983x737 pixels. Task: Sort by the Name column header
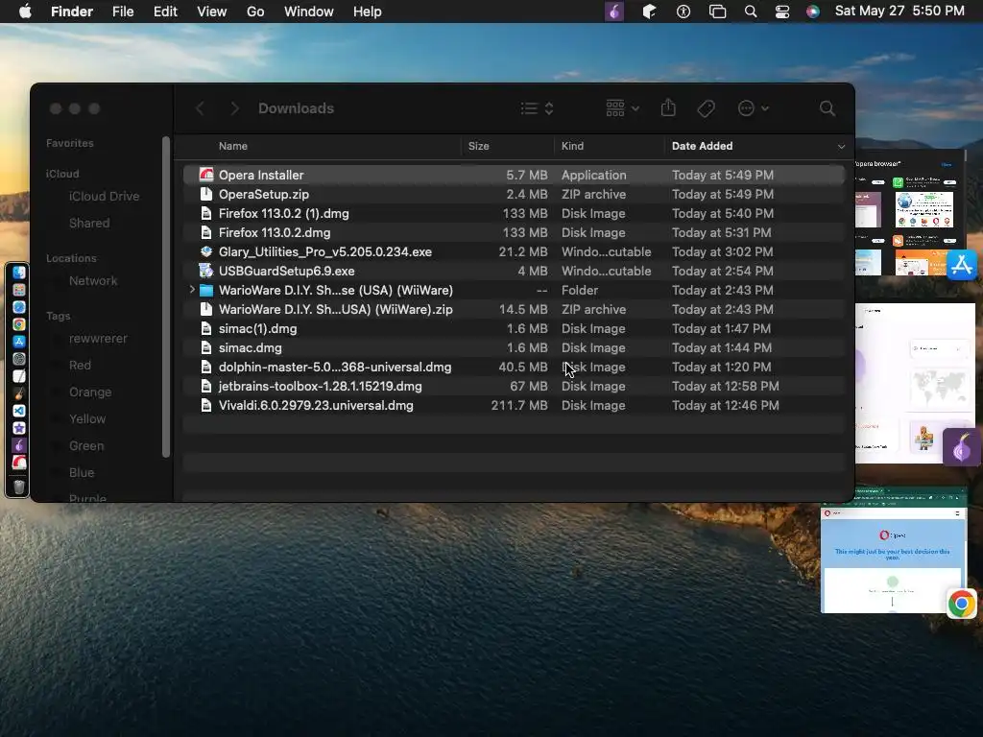(233, 146)
